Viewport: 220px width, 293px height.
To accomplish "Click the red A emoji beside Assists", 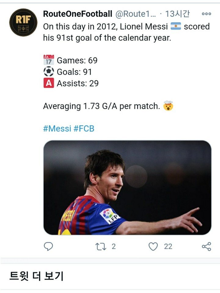I will coord(49,83).
